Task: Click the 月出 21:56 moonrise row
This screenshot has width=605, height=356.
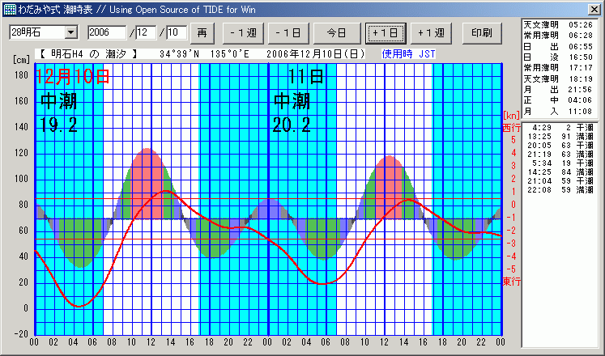Action: coord(559,89)
